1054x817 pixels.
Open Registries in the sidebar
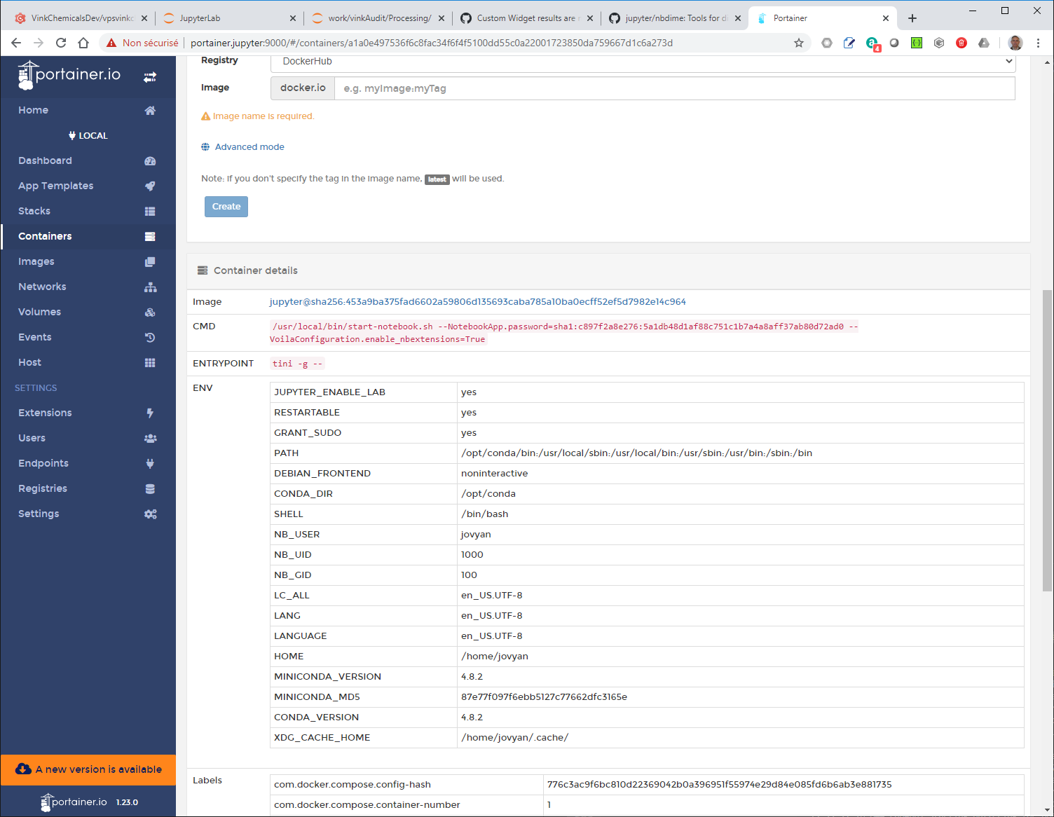43,488
